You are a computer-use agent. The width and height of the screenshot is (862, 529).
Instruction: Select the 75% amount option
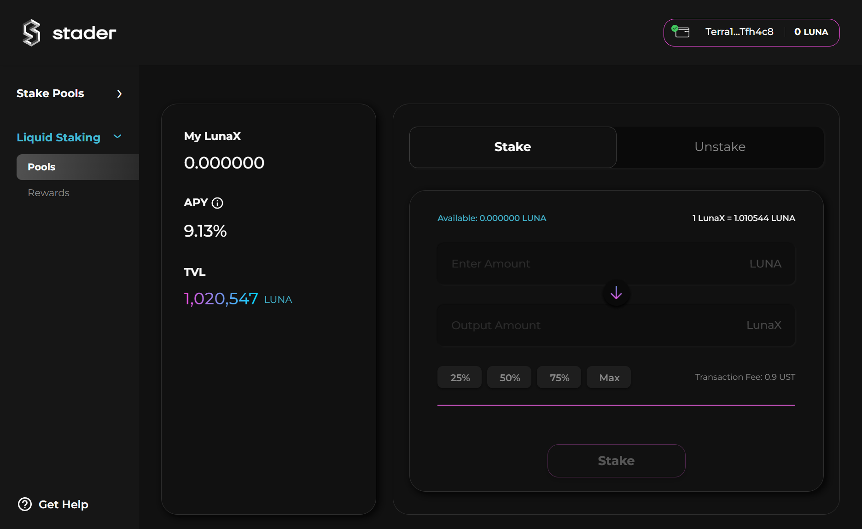tap(559, 377)
